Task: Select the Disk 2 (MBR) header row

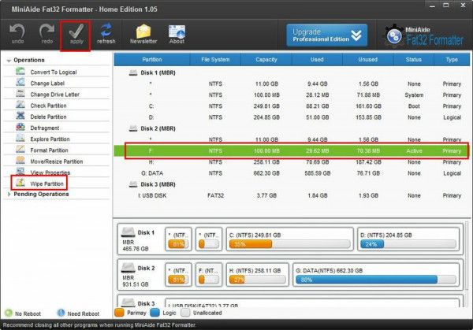Action: [292, 128]
